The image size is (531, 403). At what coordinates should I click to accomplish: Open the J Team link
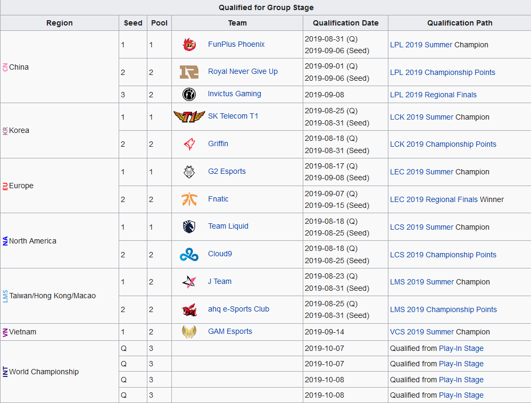tap(220, 281)
